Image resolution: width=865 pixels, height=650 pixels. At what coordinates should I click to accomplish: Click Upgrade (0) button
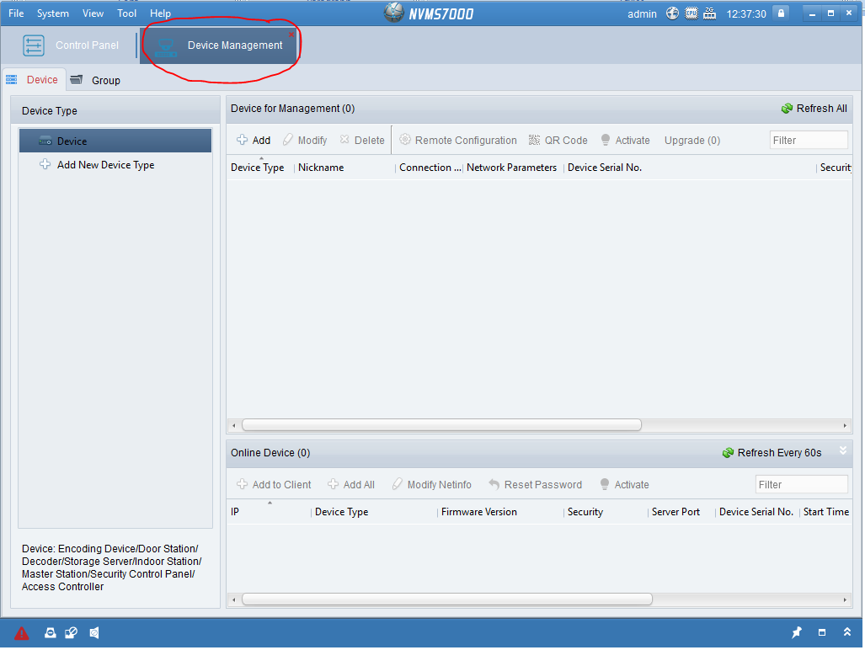pos(692,140)
